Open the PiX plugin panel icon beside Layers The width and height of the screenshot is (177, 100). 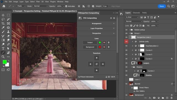coord(121,14)
